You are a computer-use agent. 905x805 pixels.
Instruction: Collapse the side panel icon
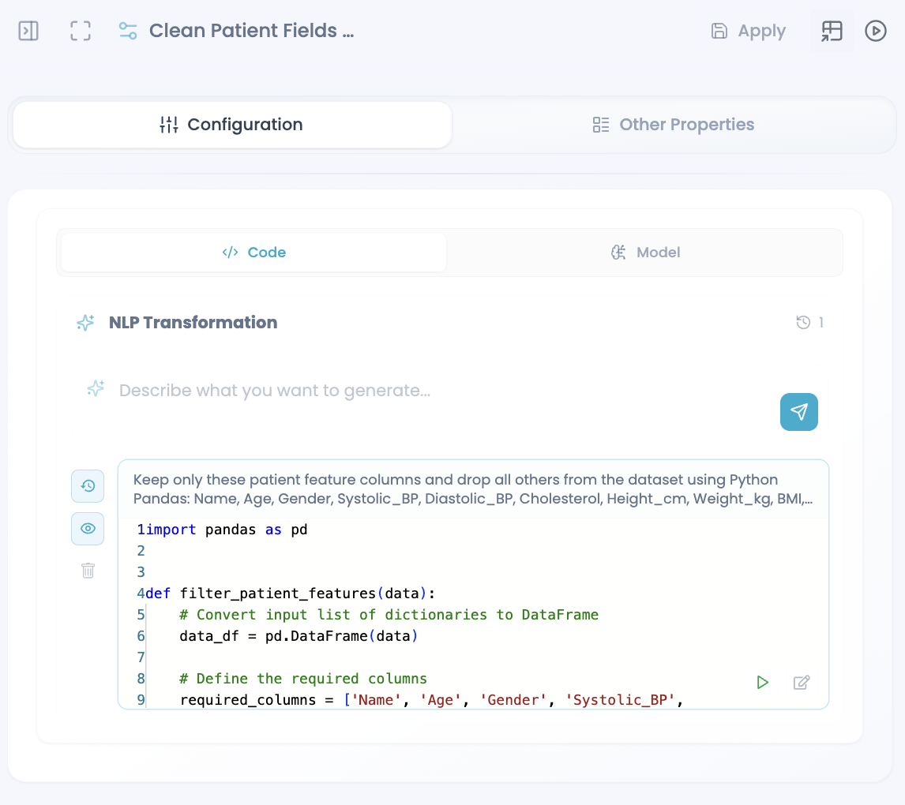click(x=28, y=31)
